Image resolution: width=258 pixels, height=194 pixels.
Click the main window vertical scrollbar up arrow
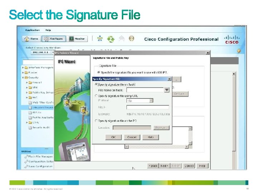coord(234,74)
